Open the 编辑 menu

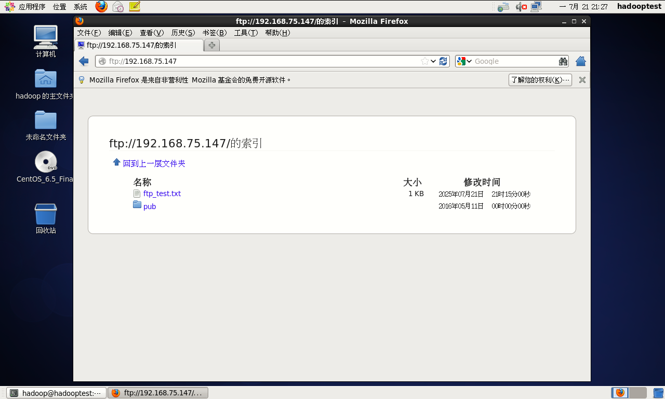121,33
